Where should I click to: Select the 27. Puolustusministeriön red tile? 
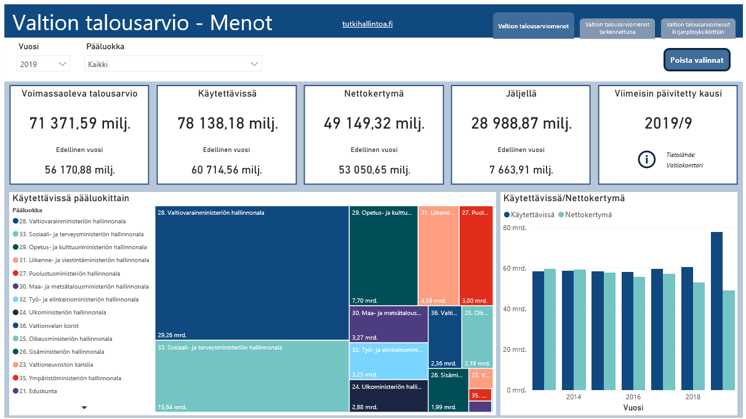coord(476,255)
